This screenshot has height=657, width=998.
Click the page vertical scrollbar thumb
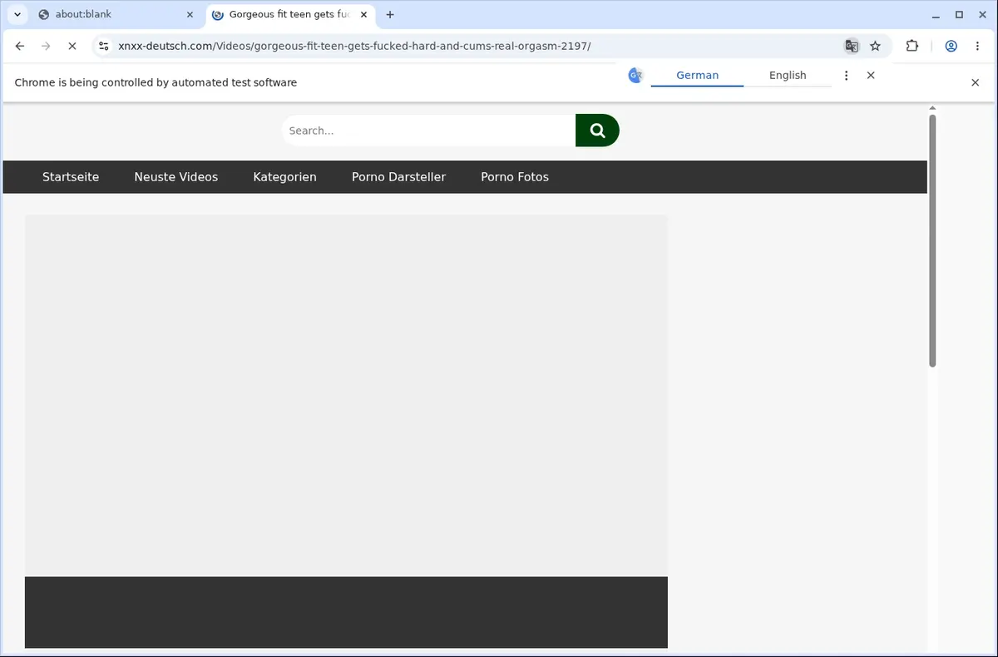pos(932,240)
